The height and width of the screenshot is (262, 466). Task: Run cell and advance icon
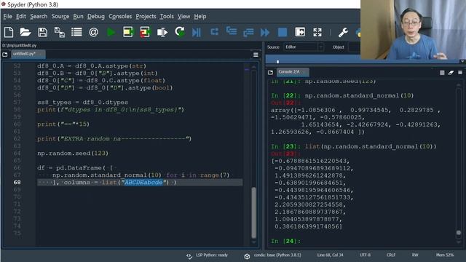[x=145, y=32]
